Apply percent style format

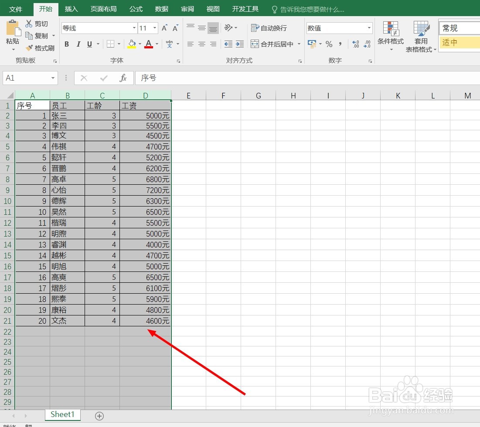[x=329, y=44]
